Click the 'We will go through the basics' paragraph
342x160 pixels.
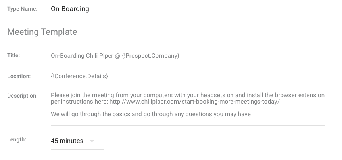click(x=151, y=115)
